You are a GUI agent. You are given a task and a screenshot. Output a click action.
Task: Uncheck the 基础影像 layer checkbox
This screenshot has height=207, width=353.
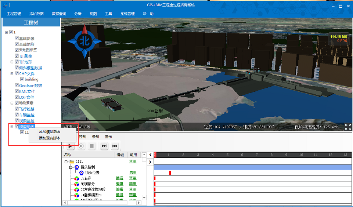(x=17, y=38)
